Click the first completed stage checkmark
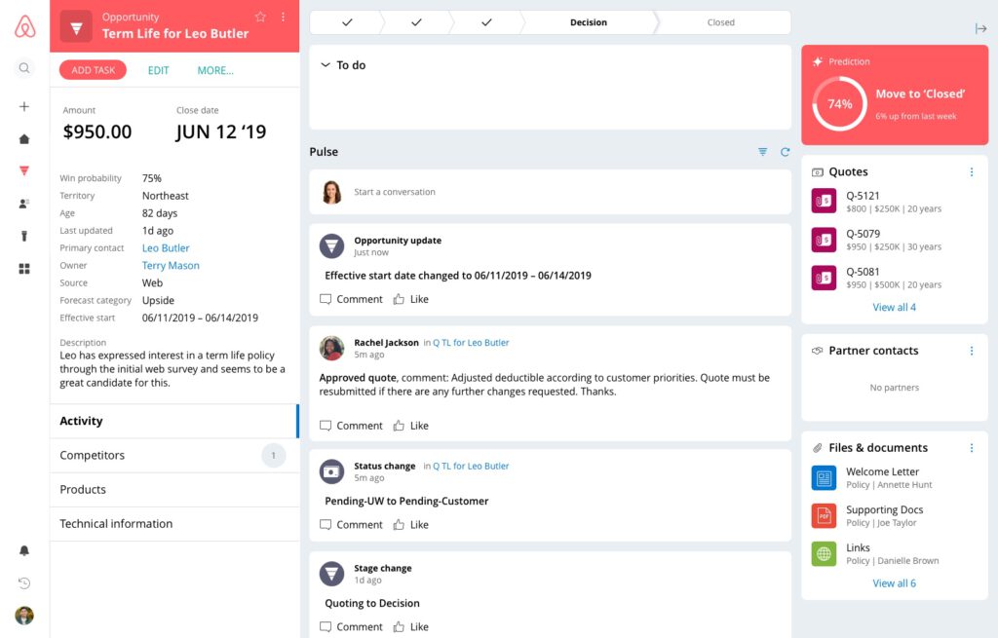 click(x=347, y=22)
